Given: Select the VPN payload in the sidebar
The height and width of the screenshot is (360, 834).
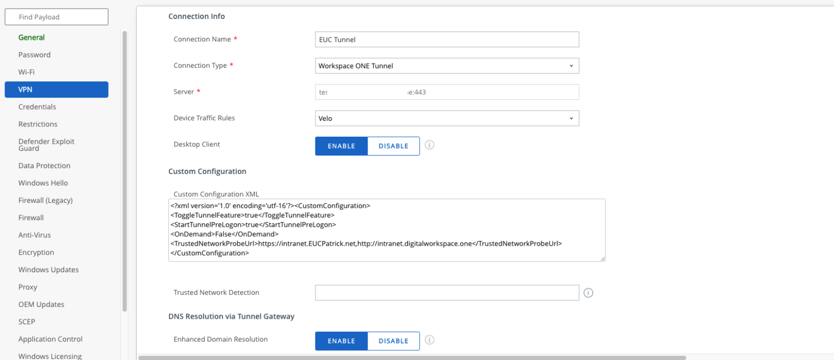Looking at the screenshot, I should coord(56,89).
